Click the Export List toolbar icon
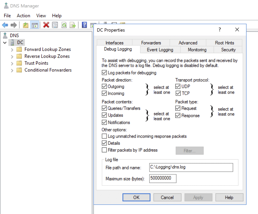Image resolution: width=258 pixels, height=214 pixels. click(73, 25)
